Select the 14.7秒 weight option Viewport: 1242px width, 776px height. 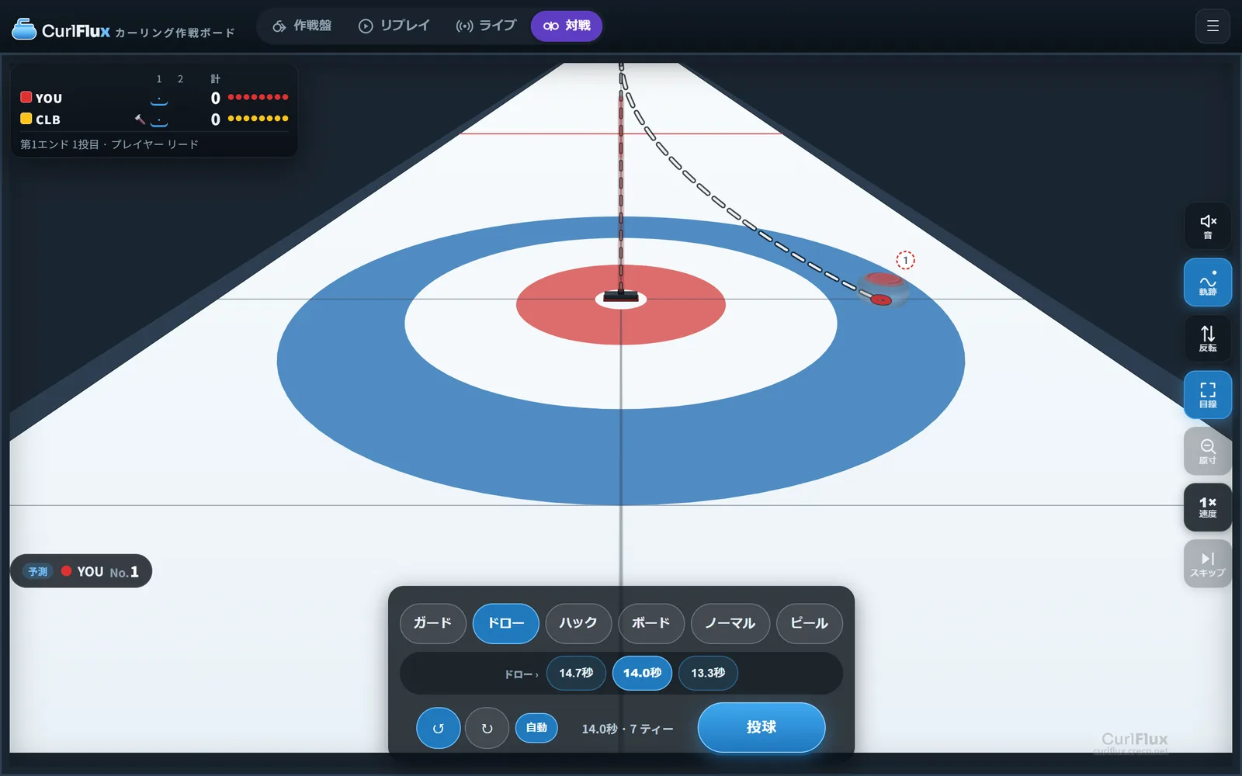coord(576,673)
